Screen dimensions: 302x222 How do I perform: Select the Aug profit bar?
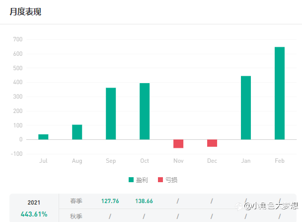pyautogui.click(x=77, y=132)
